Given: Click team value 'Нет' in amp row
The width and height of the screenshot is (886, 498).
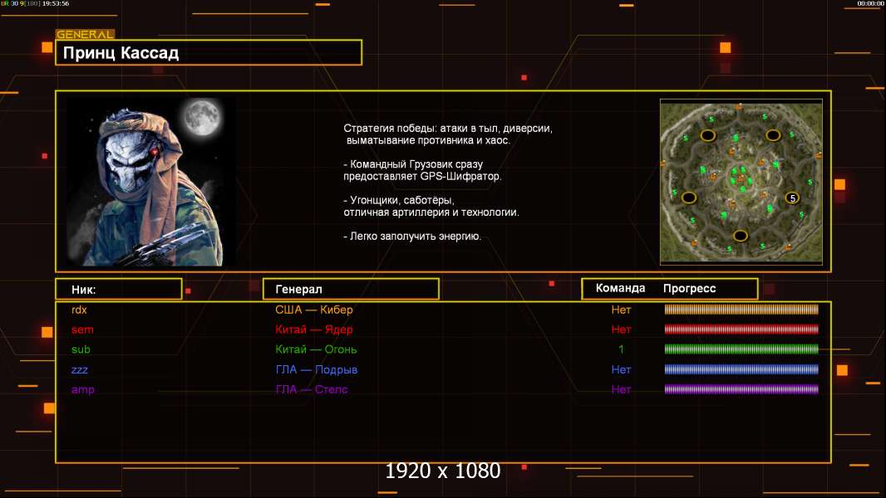Looking at the screenshot, I should 621,390.
